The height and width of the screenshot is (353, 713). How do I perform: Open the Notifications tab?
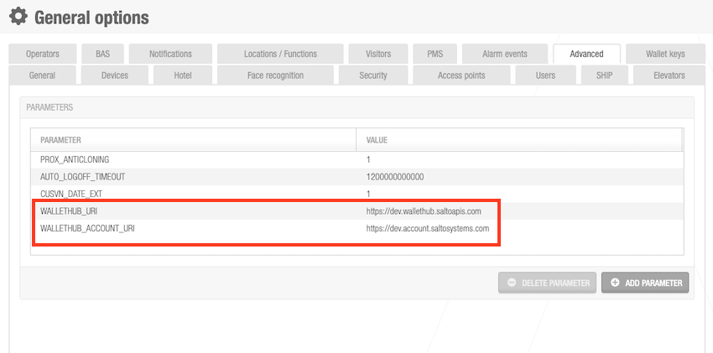point(170,54)
